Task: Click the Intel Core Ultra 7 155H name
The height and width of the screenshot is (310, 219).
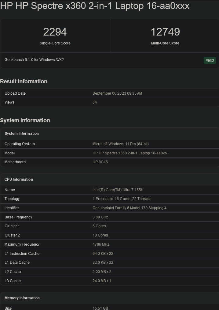Action: coord(118,190)
